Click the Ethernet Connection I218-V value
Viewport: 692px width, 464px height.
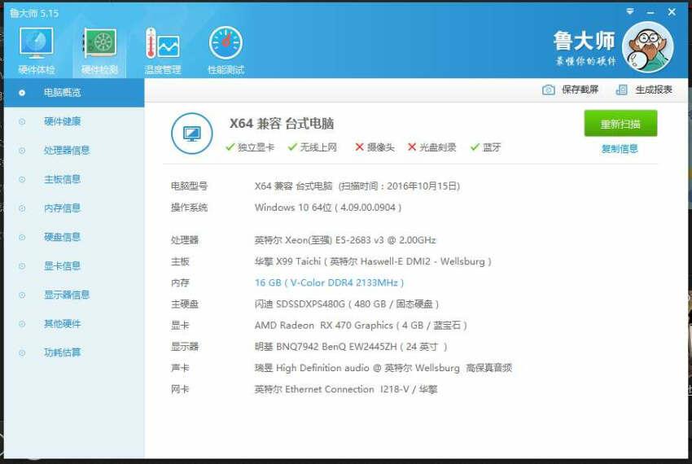click(x=345, y=390)
